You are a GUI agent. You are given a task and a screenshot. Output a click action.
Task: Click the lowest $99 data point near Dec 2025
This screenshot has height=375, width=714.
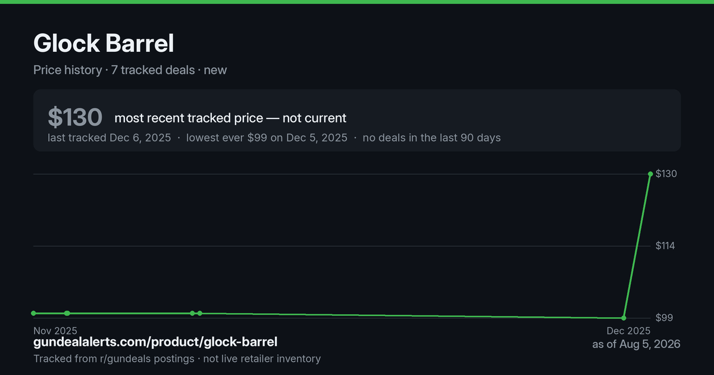(x=624, y=318)
